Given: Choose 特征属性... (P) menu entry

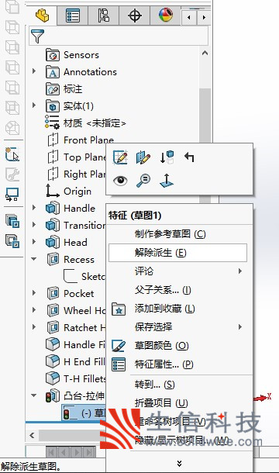Looking at the screenshot, I should click(x=179, y=364).
